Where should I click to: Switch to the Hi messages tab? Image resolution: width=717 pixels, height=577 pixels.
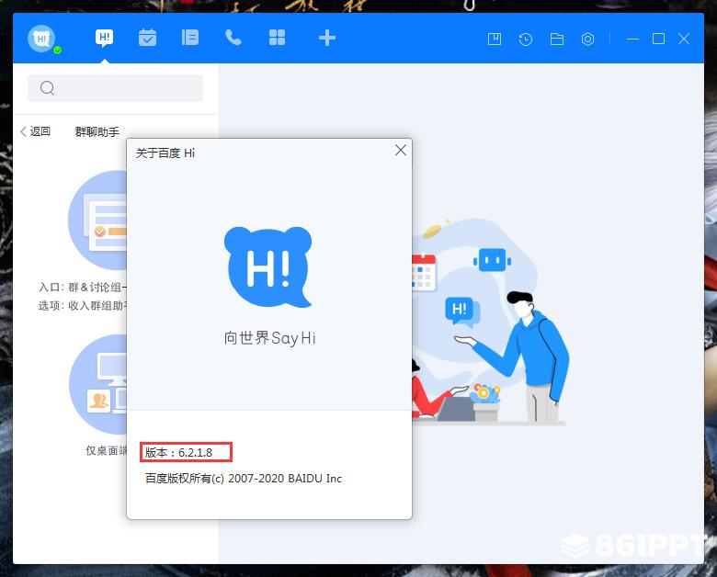104,38
